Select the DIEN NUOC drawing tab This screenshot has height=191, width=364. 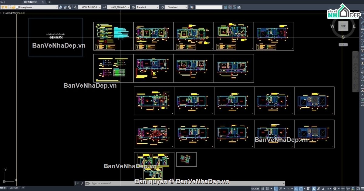tap(31, 2)
